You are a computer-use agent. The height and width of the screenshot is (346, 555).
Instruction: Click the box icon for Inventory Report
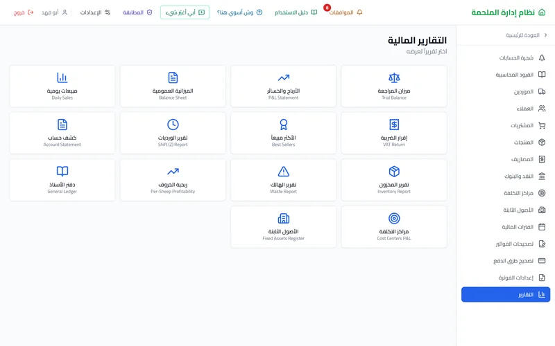[x=394, y=172]
